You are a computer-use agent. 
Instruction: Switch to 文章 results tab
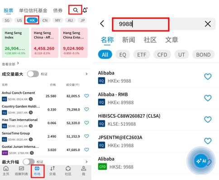pos(171,40)
